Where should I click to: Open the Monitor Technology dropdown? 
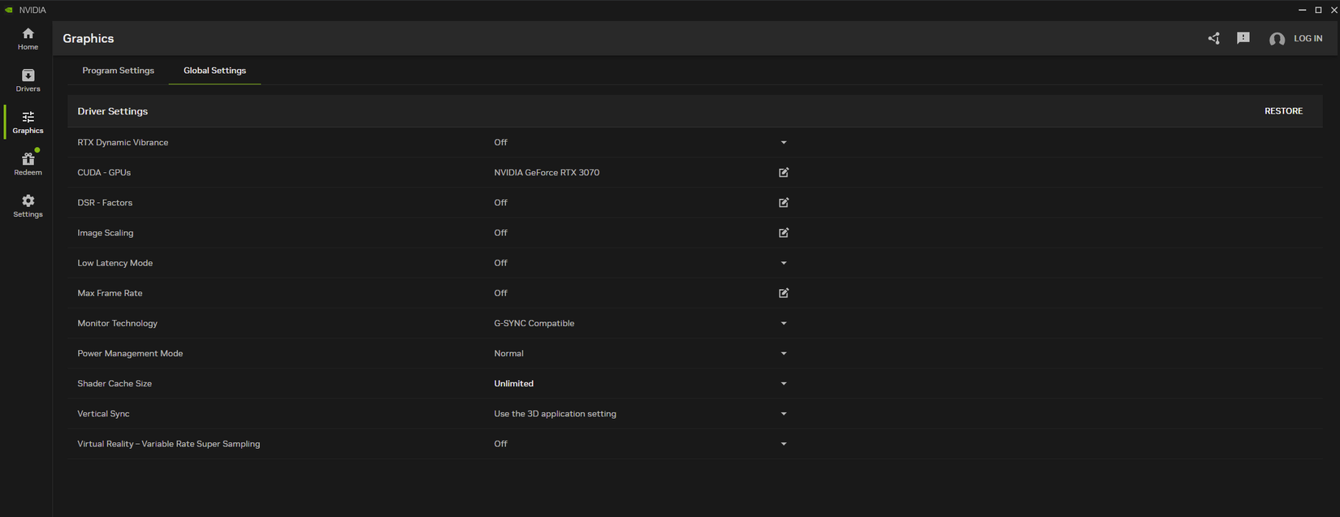(783, 323)
